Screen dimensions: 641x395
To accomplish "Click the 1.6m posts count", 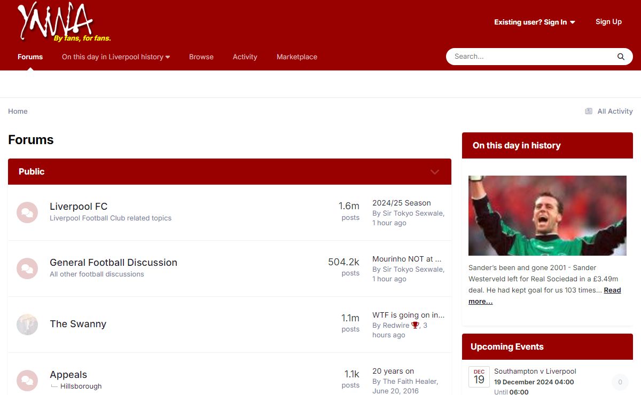I will point(349,206).
